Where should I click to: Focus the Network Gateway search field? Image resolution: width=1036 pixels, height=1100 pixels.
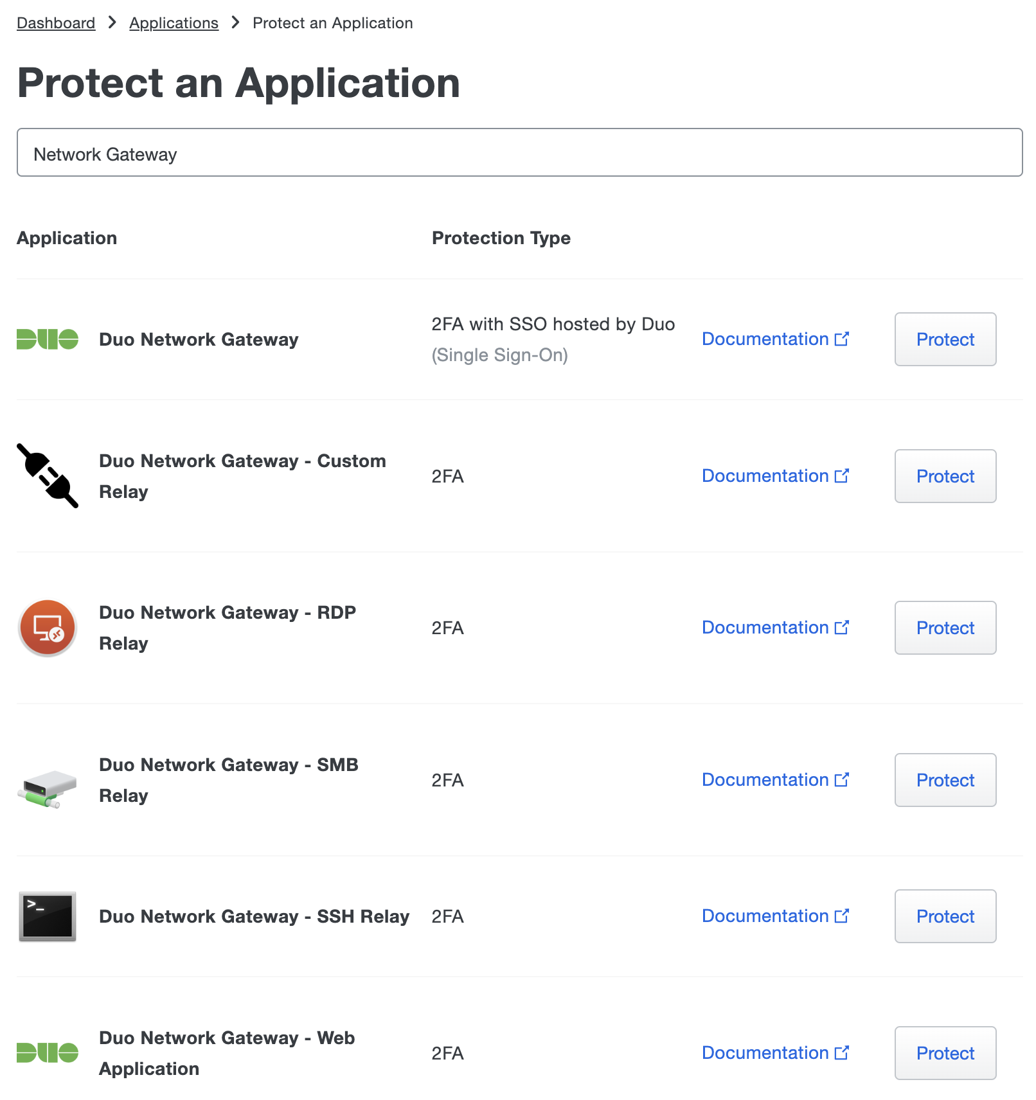[519, 153]
